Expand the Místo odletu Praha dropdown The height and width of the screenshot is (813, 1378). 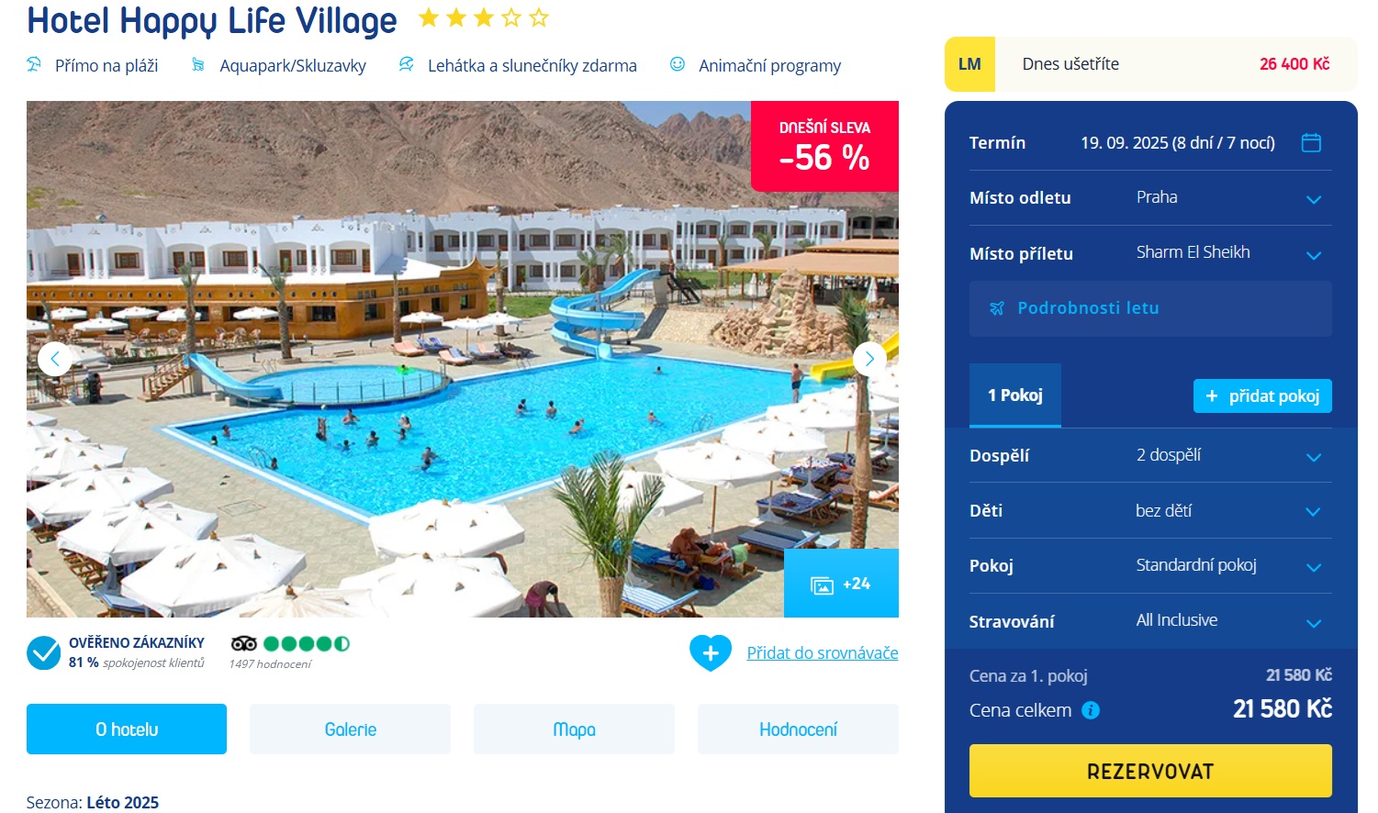click(x=1150, y=198)
